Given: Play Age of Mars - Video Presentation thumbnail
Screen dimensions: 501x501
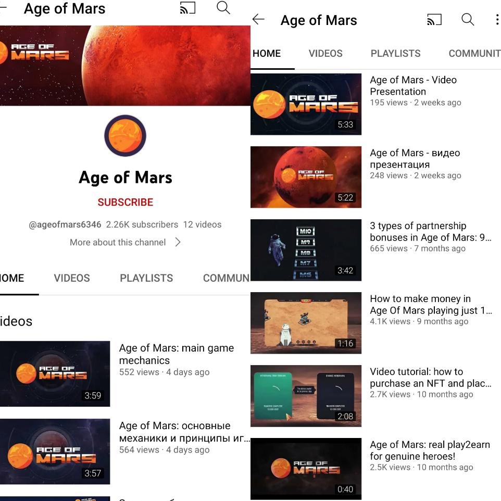Looking at the screenshot, I should click(x=306, y=104).
